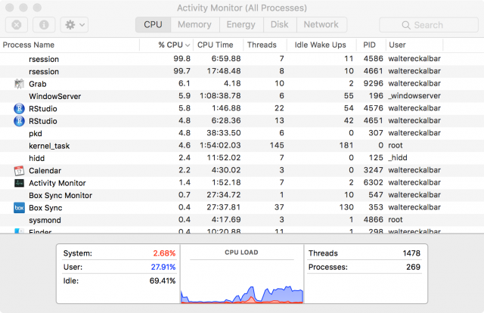Screen dimensions: 484x313
Task: Select the kernel_task process row
Action: click(x=242, y=146)
